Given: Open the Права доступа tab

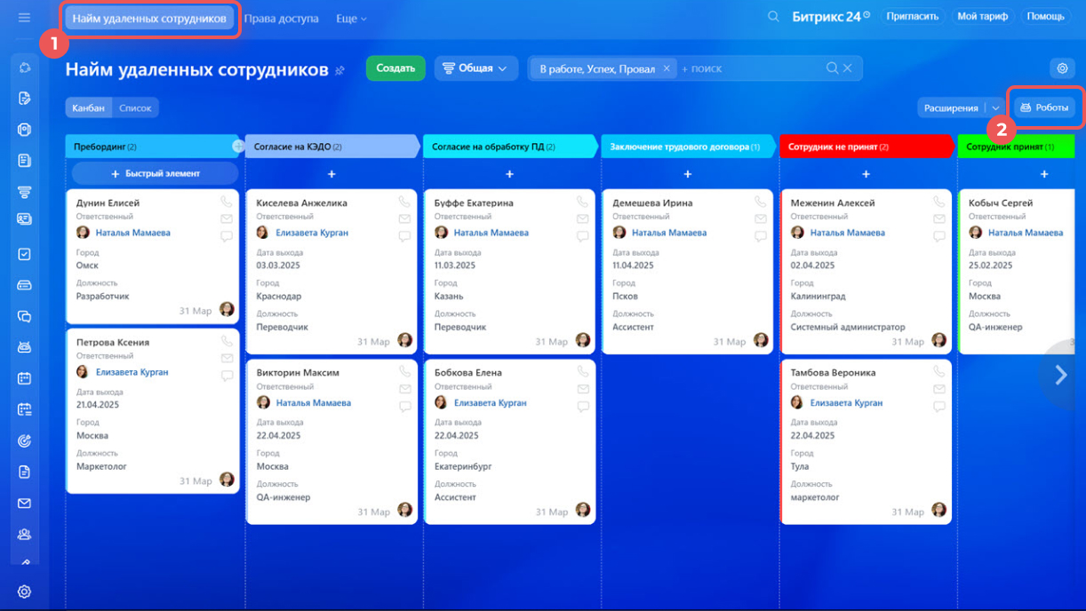Looking at the screenshot, I should coord(281,18).
